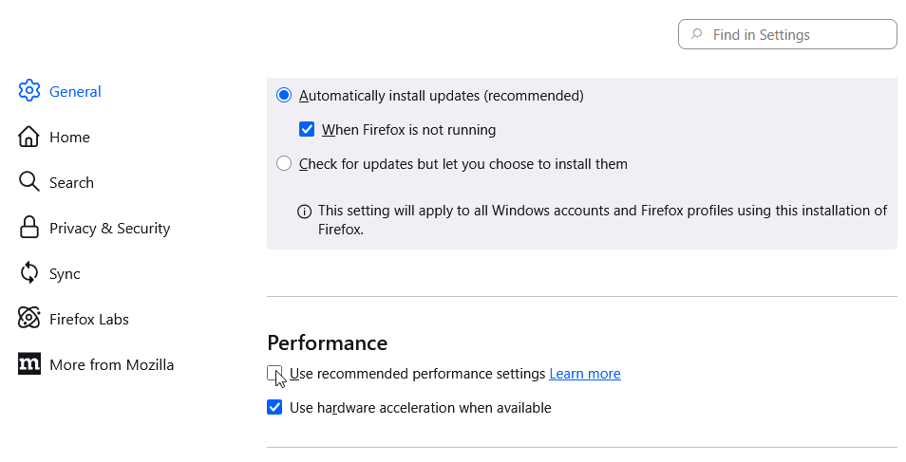Click the General gear icon
906x462 pixels.
point(29,91)
